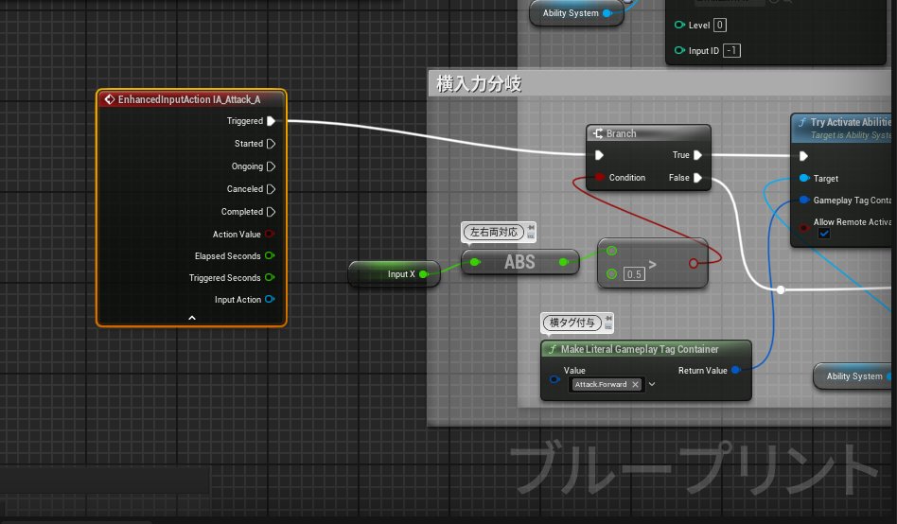Click the top Ability System output pin
Viewport: 897px width, 524px height.
[x=607, y=13]
